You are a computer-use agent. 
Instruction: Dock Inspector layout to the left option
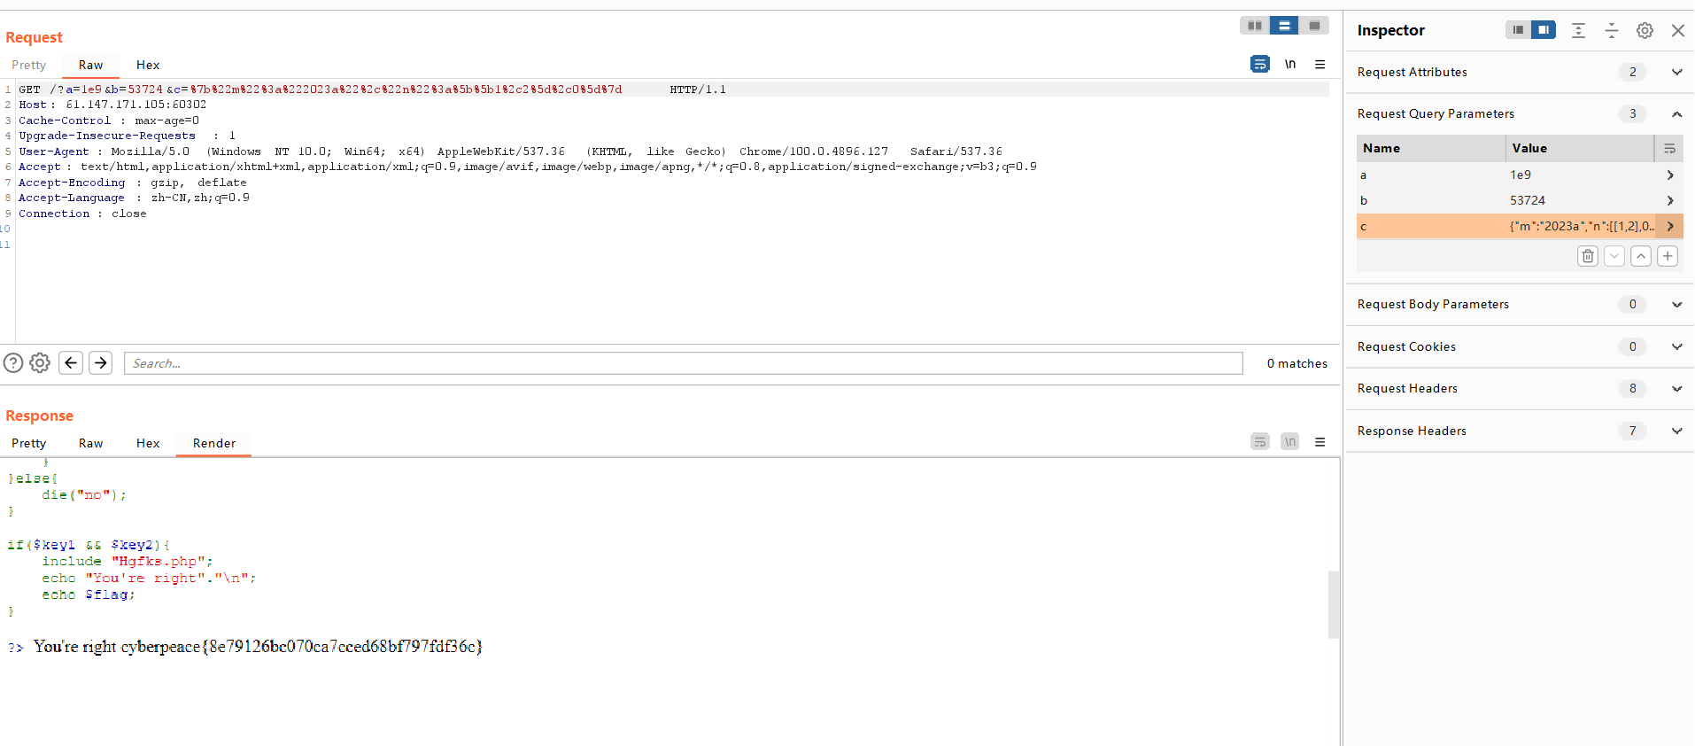[x=1518, y=30]
